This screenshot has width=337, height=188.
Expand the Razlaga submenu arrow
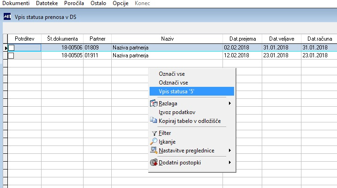tap(230, 103)
